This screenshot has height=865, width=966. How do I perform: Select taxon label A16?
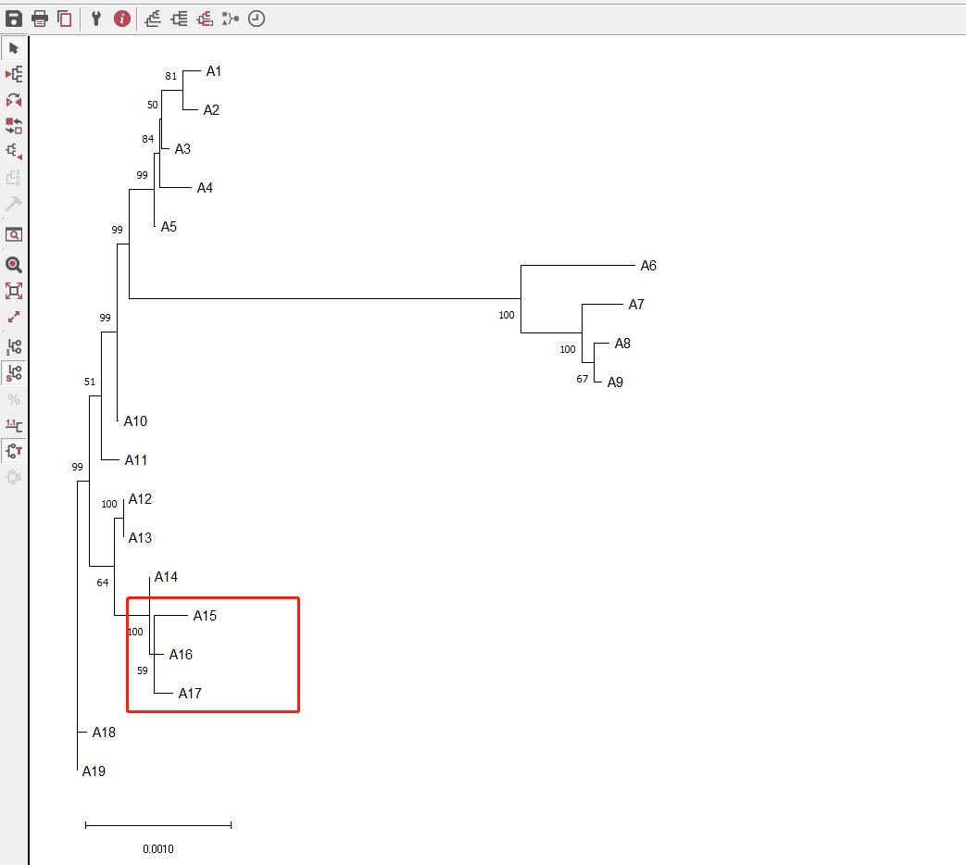[181, 654]
